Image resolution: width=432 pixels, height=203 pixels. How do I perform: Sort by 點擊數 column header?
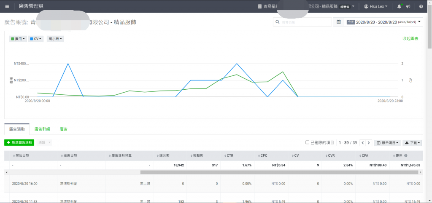click(197, 156)
